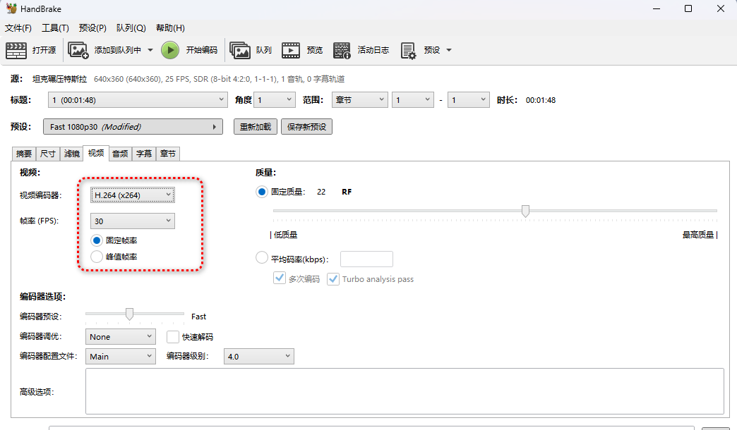
Task: Select the Average Bitrate (平均码率) radio button
Action: click(x=262, y=258)
